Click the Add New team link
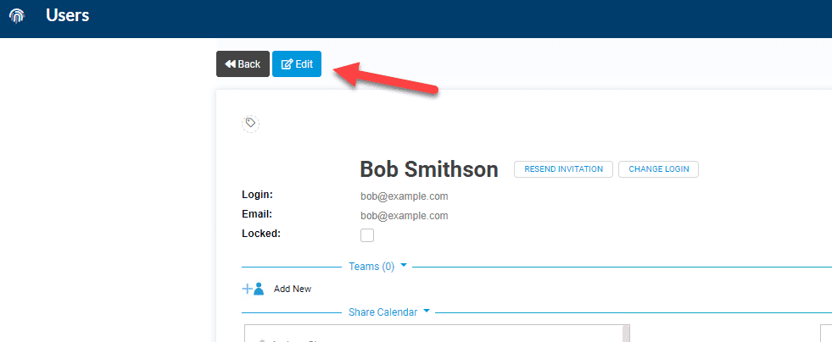 293,289
